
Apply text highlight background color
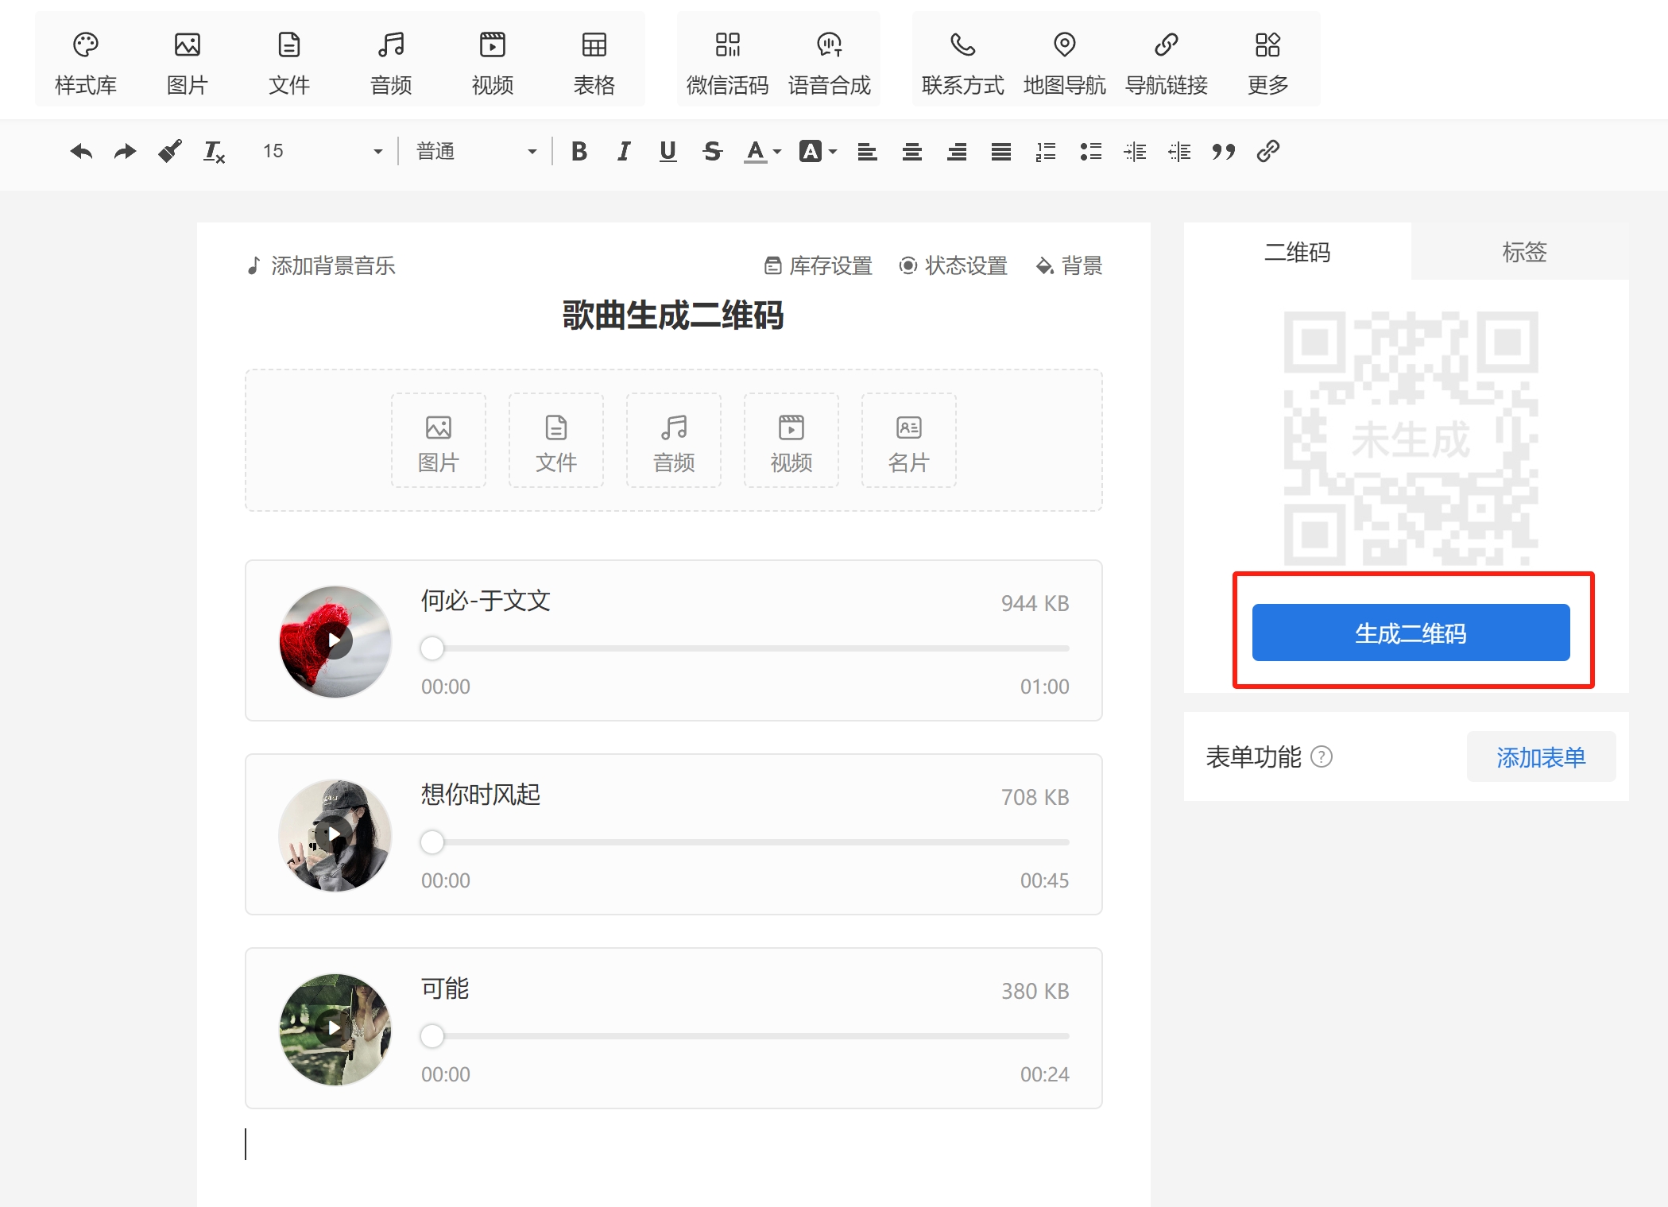[811, 151]
